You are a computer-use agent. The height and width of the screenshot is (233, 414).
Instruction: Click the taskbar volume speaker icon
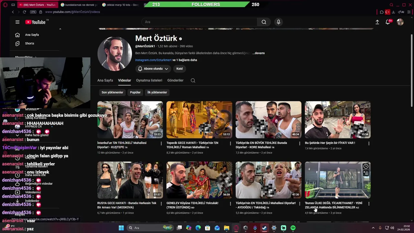coord(392,228)
